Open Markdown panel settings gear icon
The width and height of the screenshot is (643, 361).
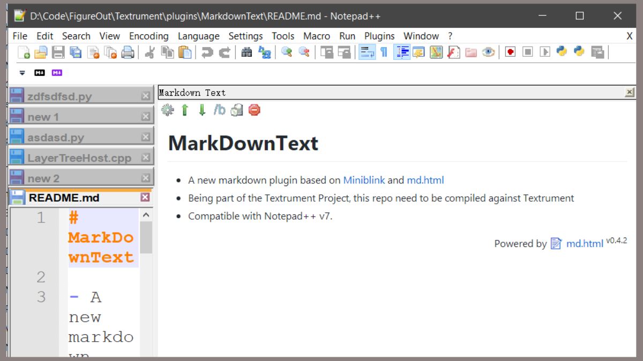(x=168, y=110)
